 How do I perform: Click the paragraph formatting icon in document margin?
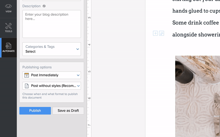tap(162, 33)
